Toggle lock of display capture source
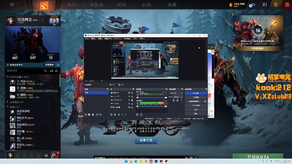The height and width of the screenshot is (164, 292). tap(132, 107)
